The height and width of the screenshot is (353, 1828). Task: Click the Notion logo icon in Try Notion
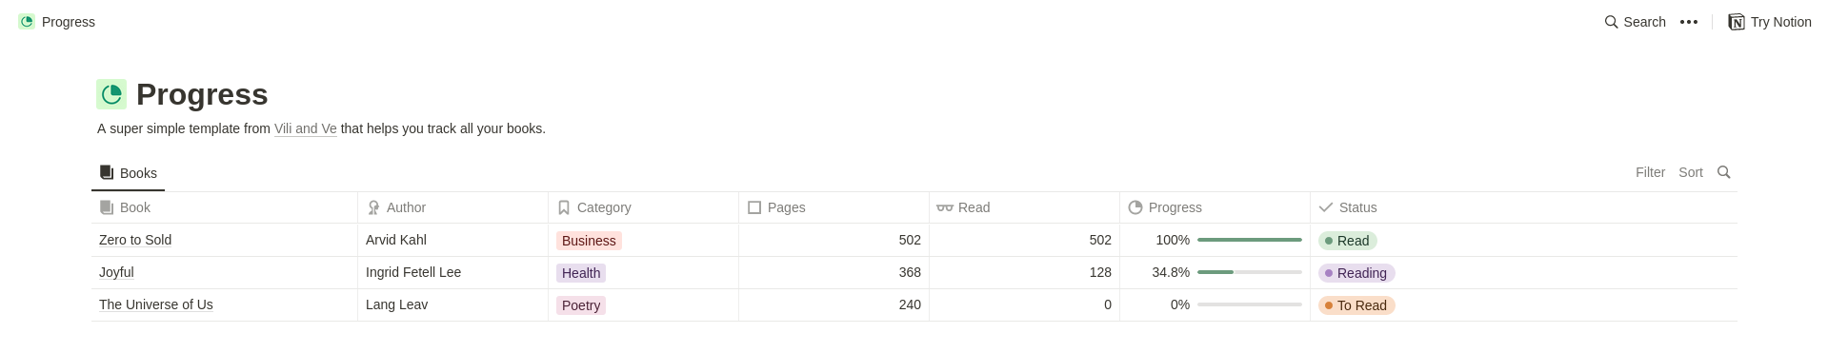(1737, 22)
